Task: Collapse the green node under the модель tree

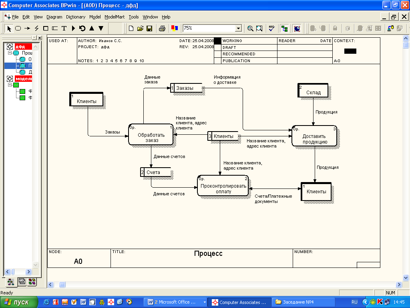Action: click(10, 85)
